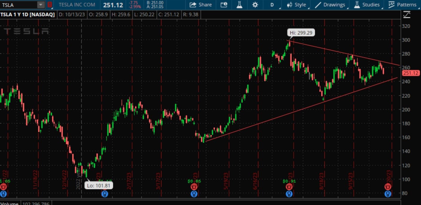Click the O: 258.9 open value
This screenshot has height=205, width=421.
point(99,14)
